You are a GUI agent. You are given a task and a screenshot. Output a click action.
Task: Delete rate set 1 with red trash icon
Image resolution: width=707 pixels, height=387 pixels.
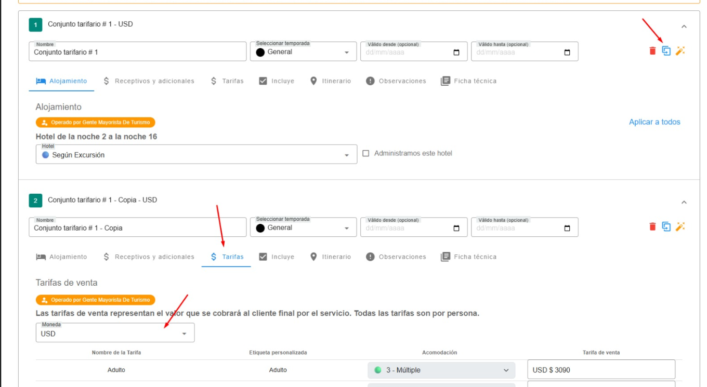(x=652, y=51)
